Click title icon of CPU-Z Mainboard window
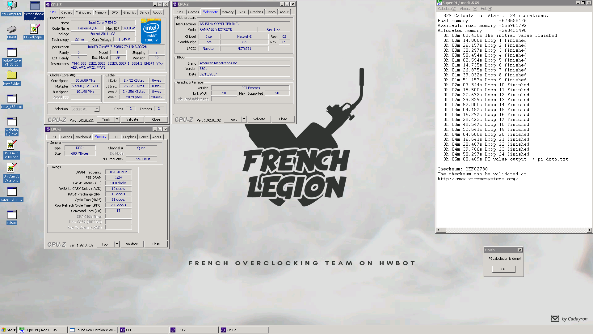593x334 pixels. point(175,4)
